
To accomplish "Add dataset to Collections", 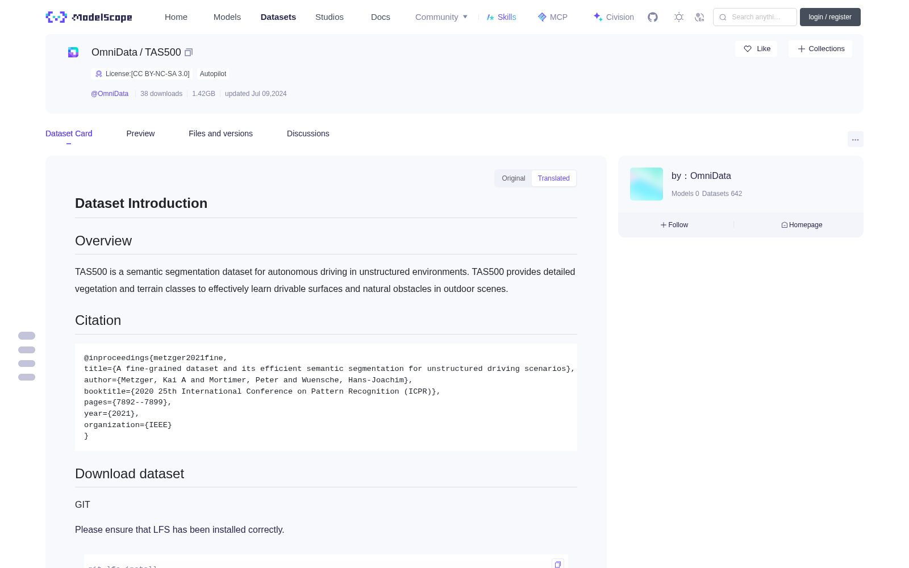I will point(820,49).
